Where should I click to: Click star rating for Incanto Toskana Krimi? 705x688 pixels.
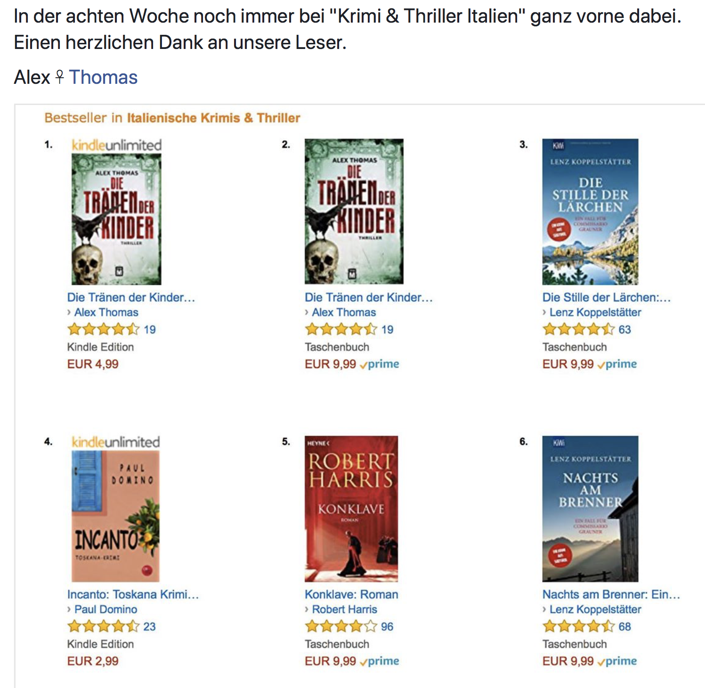pos(104,626)
